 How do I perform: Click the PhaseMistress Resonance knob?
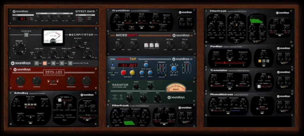click(x=234, y=102)
